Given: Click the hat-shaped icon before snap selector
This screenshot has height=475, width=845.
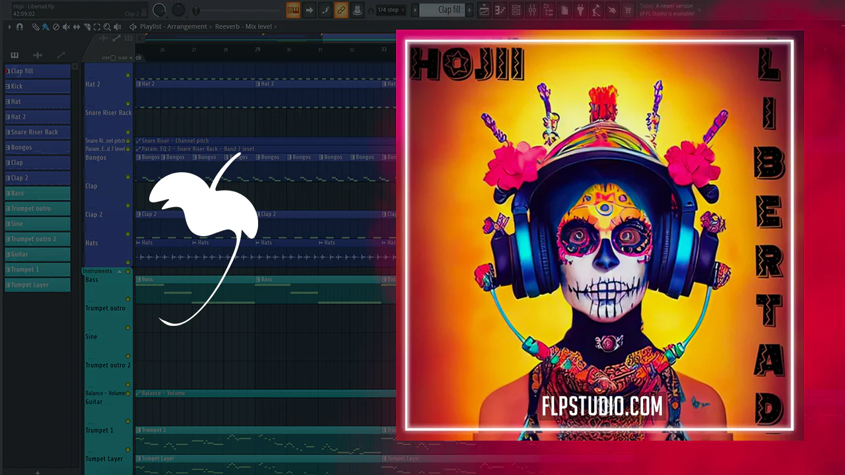Looking at the screenshot, I should point(356,10).
